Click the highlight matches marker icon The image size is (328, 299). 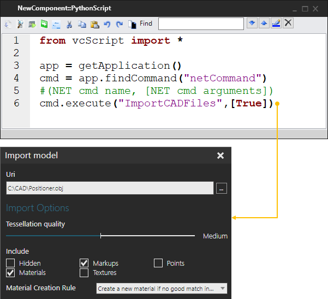[276, 23]
